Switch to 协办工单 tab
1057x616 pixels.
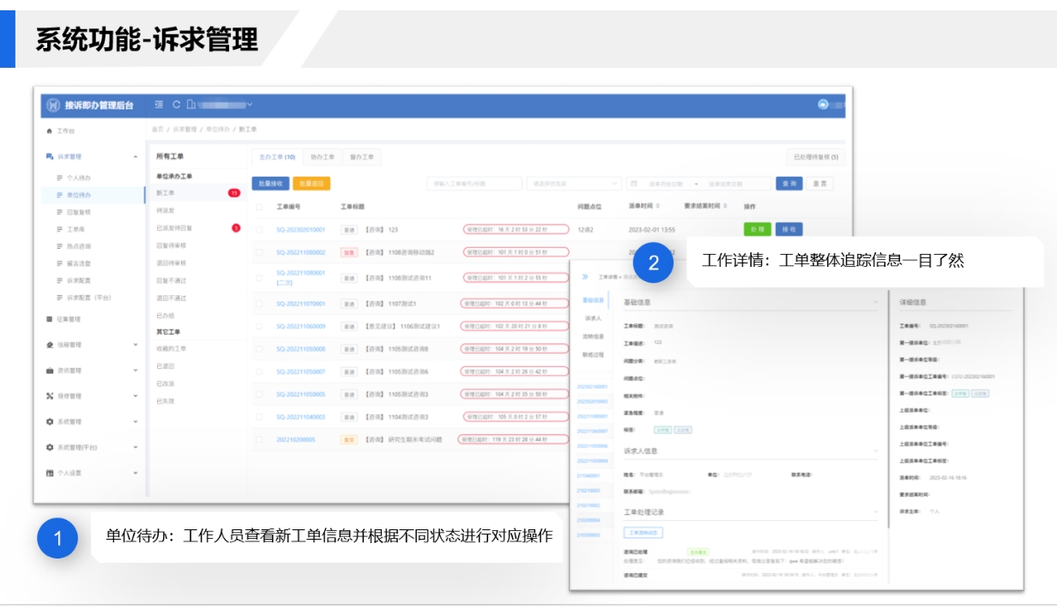(323, 157)
